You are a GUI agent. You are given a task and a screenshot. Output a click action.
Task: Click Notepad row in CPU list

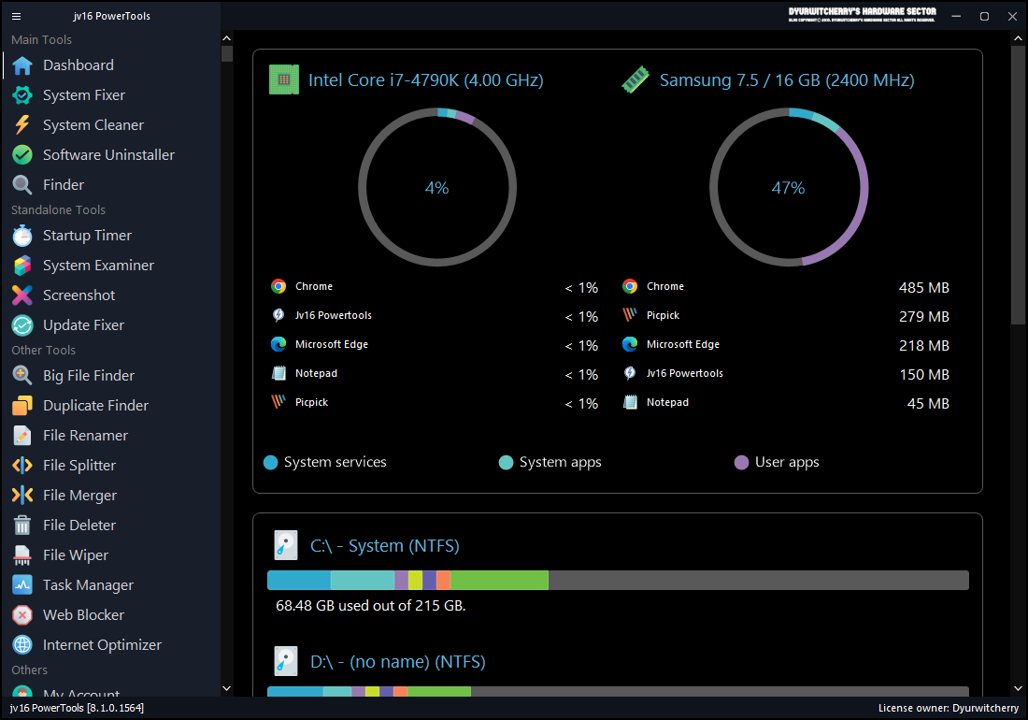[434, 373]
